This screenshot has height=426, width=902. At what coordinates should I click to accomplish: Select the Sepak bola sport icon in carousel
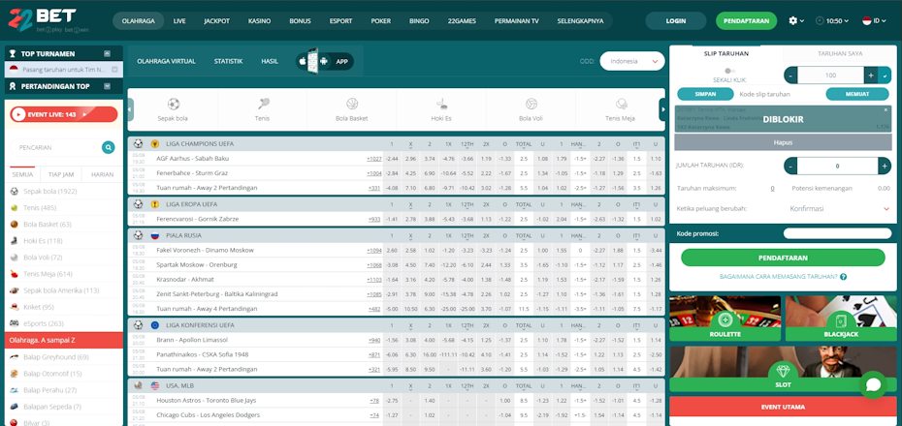[x=174, y=104]
